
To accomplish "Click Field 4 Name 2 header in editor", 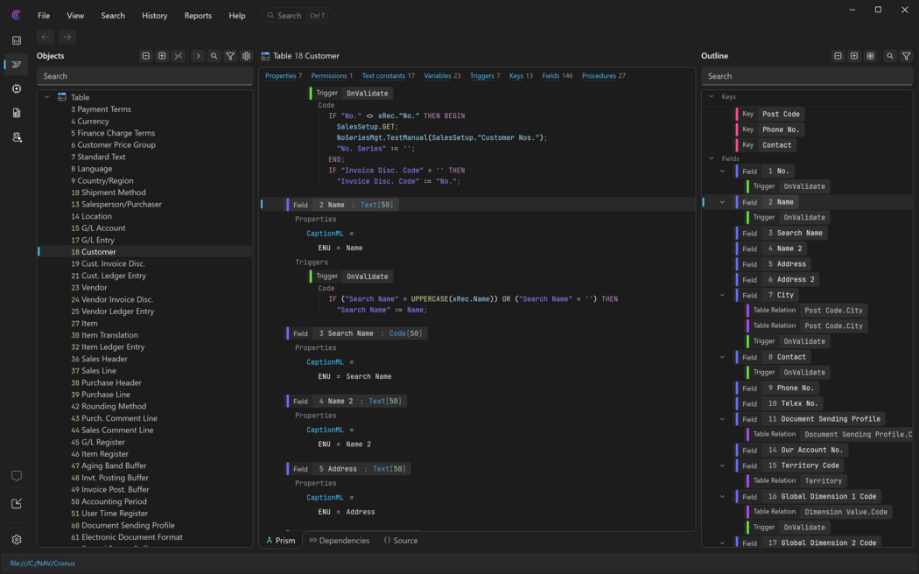I will [x=347, y=402].
